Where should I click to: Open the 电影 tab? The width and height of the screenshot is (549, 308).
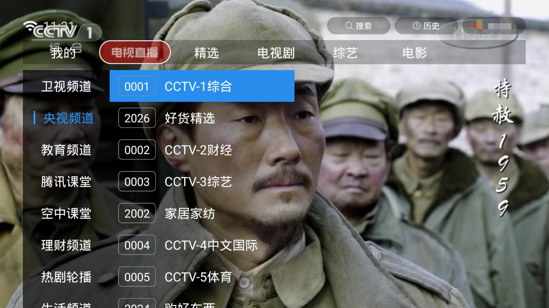pyautogui.click(x=415, y=53)
